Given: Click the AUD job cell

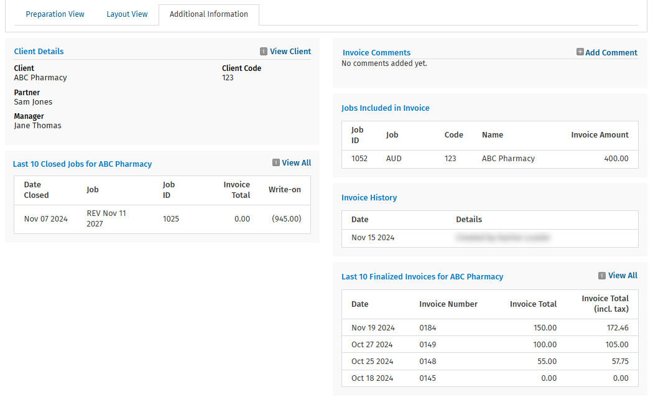Looking at the screenshot, I should (x=394, y=158).
